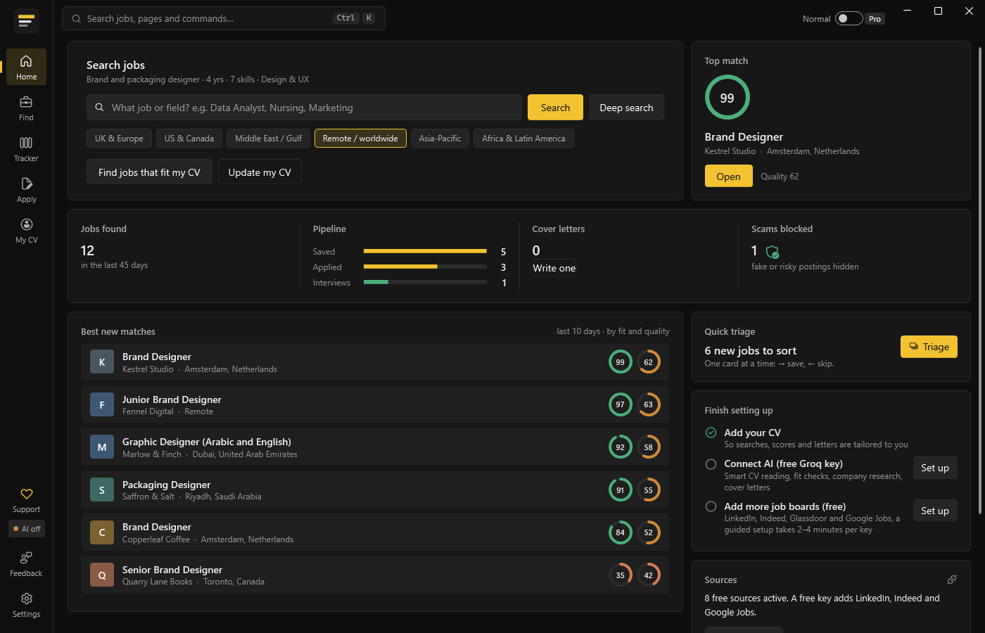Click the app logo icon

coord(26,21)
